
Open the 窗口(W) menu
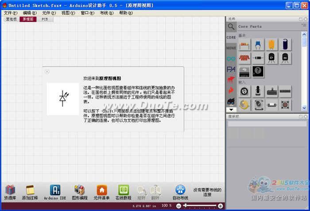pos(87,13)
